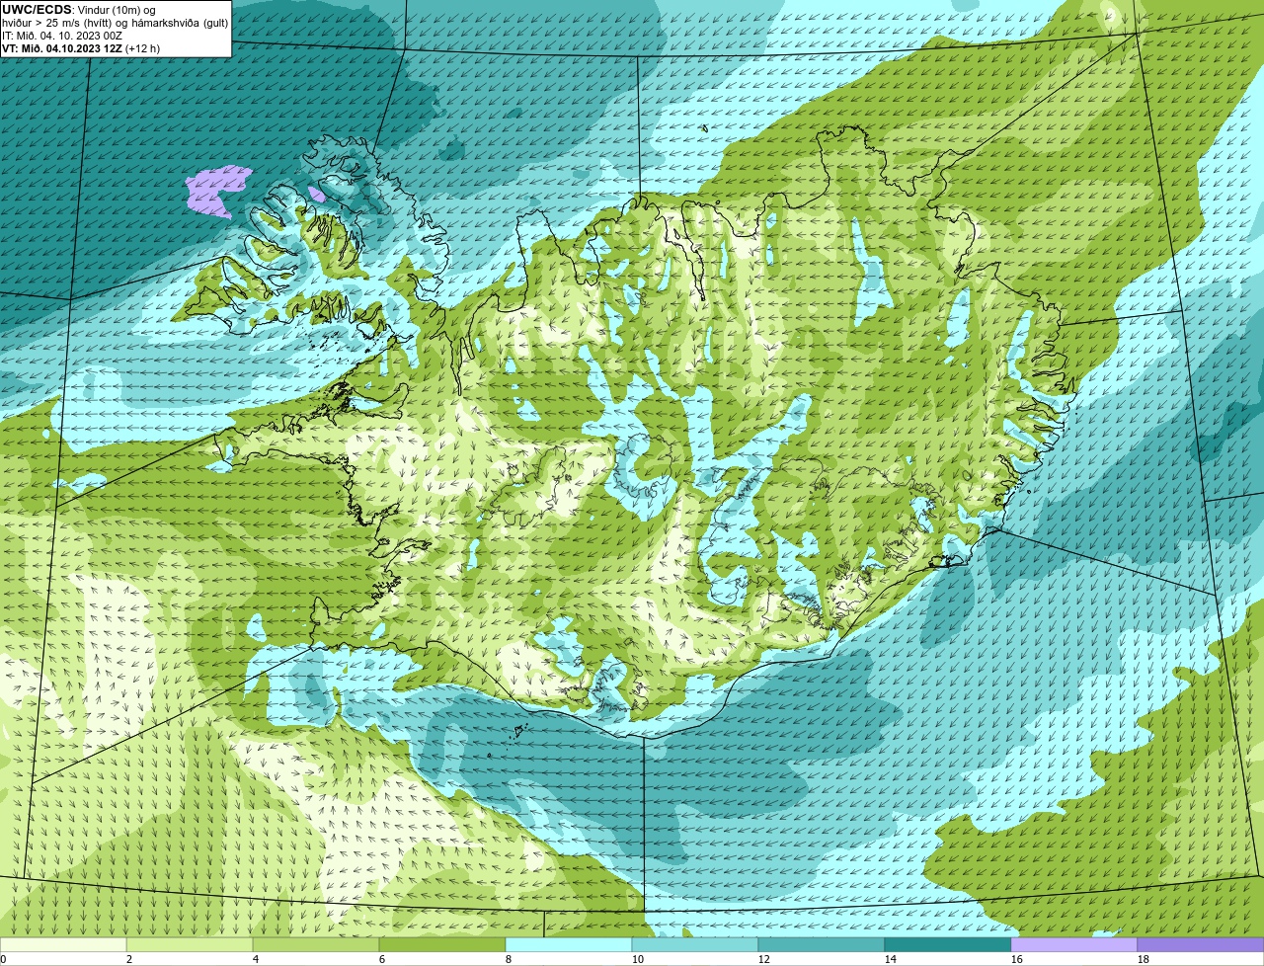The image size is (1264, 966).
Task: Click the "16" label on color scale
Action: coord(1017,959)
